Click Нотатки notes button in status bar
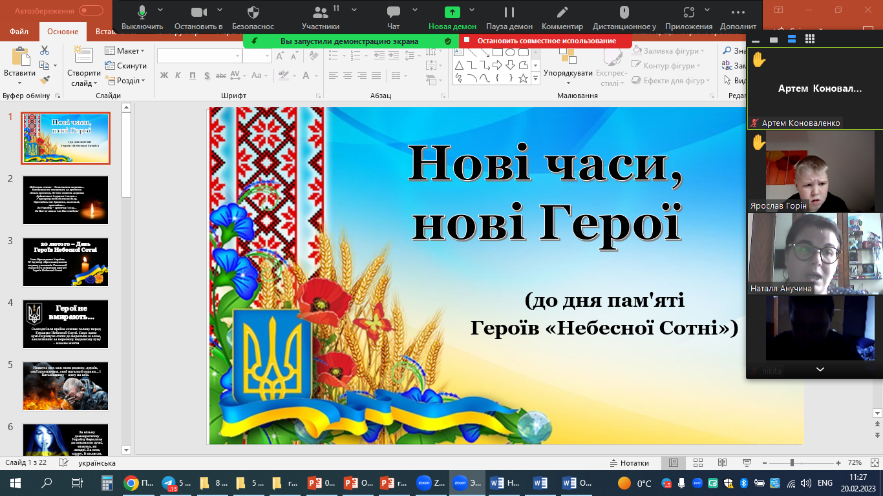 coord(630,463)
